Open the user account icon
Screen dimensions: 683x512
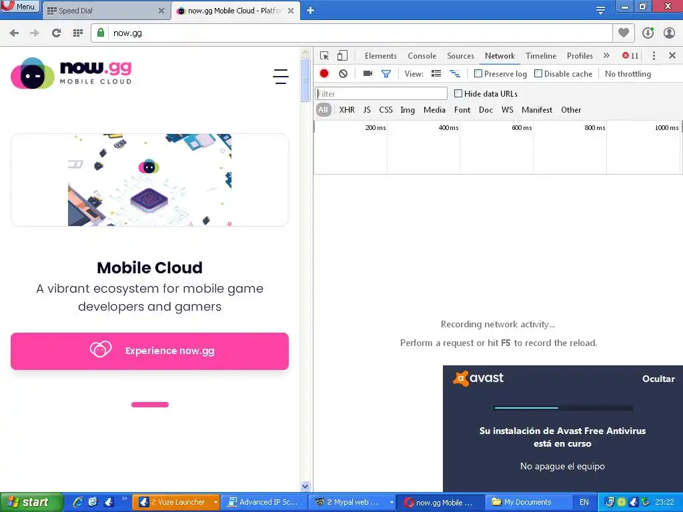pyautogui.click(x=669, y=33)
